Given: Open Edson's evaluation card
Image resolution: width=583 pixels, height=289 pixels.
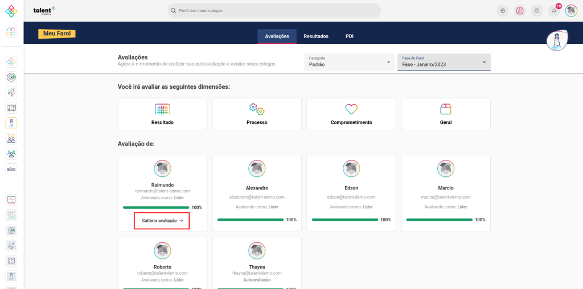Looking at the screenshot, I should (x=351, y=193).
